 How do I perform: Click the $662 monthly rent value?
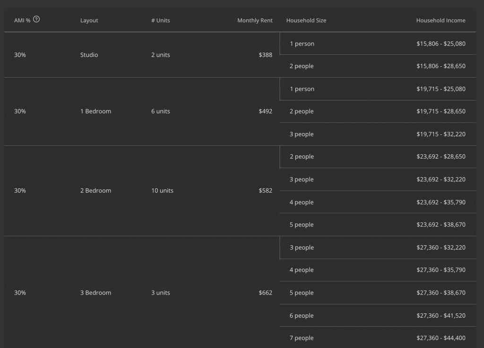click(265, 293)
